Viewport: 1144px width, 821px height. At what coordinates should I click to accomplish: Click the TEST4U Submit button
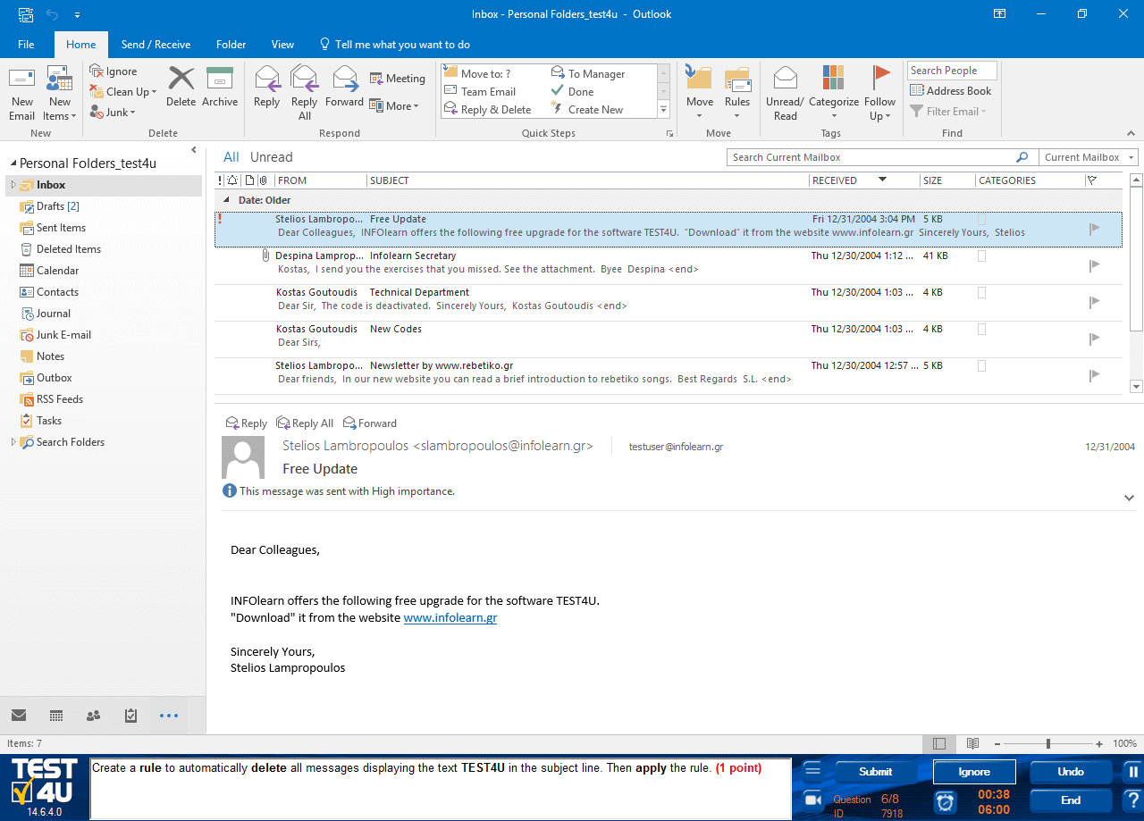875,772
